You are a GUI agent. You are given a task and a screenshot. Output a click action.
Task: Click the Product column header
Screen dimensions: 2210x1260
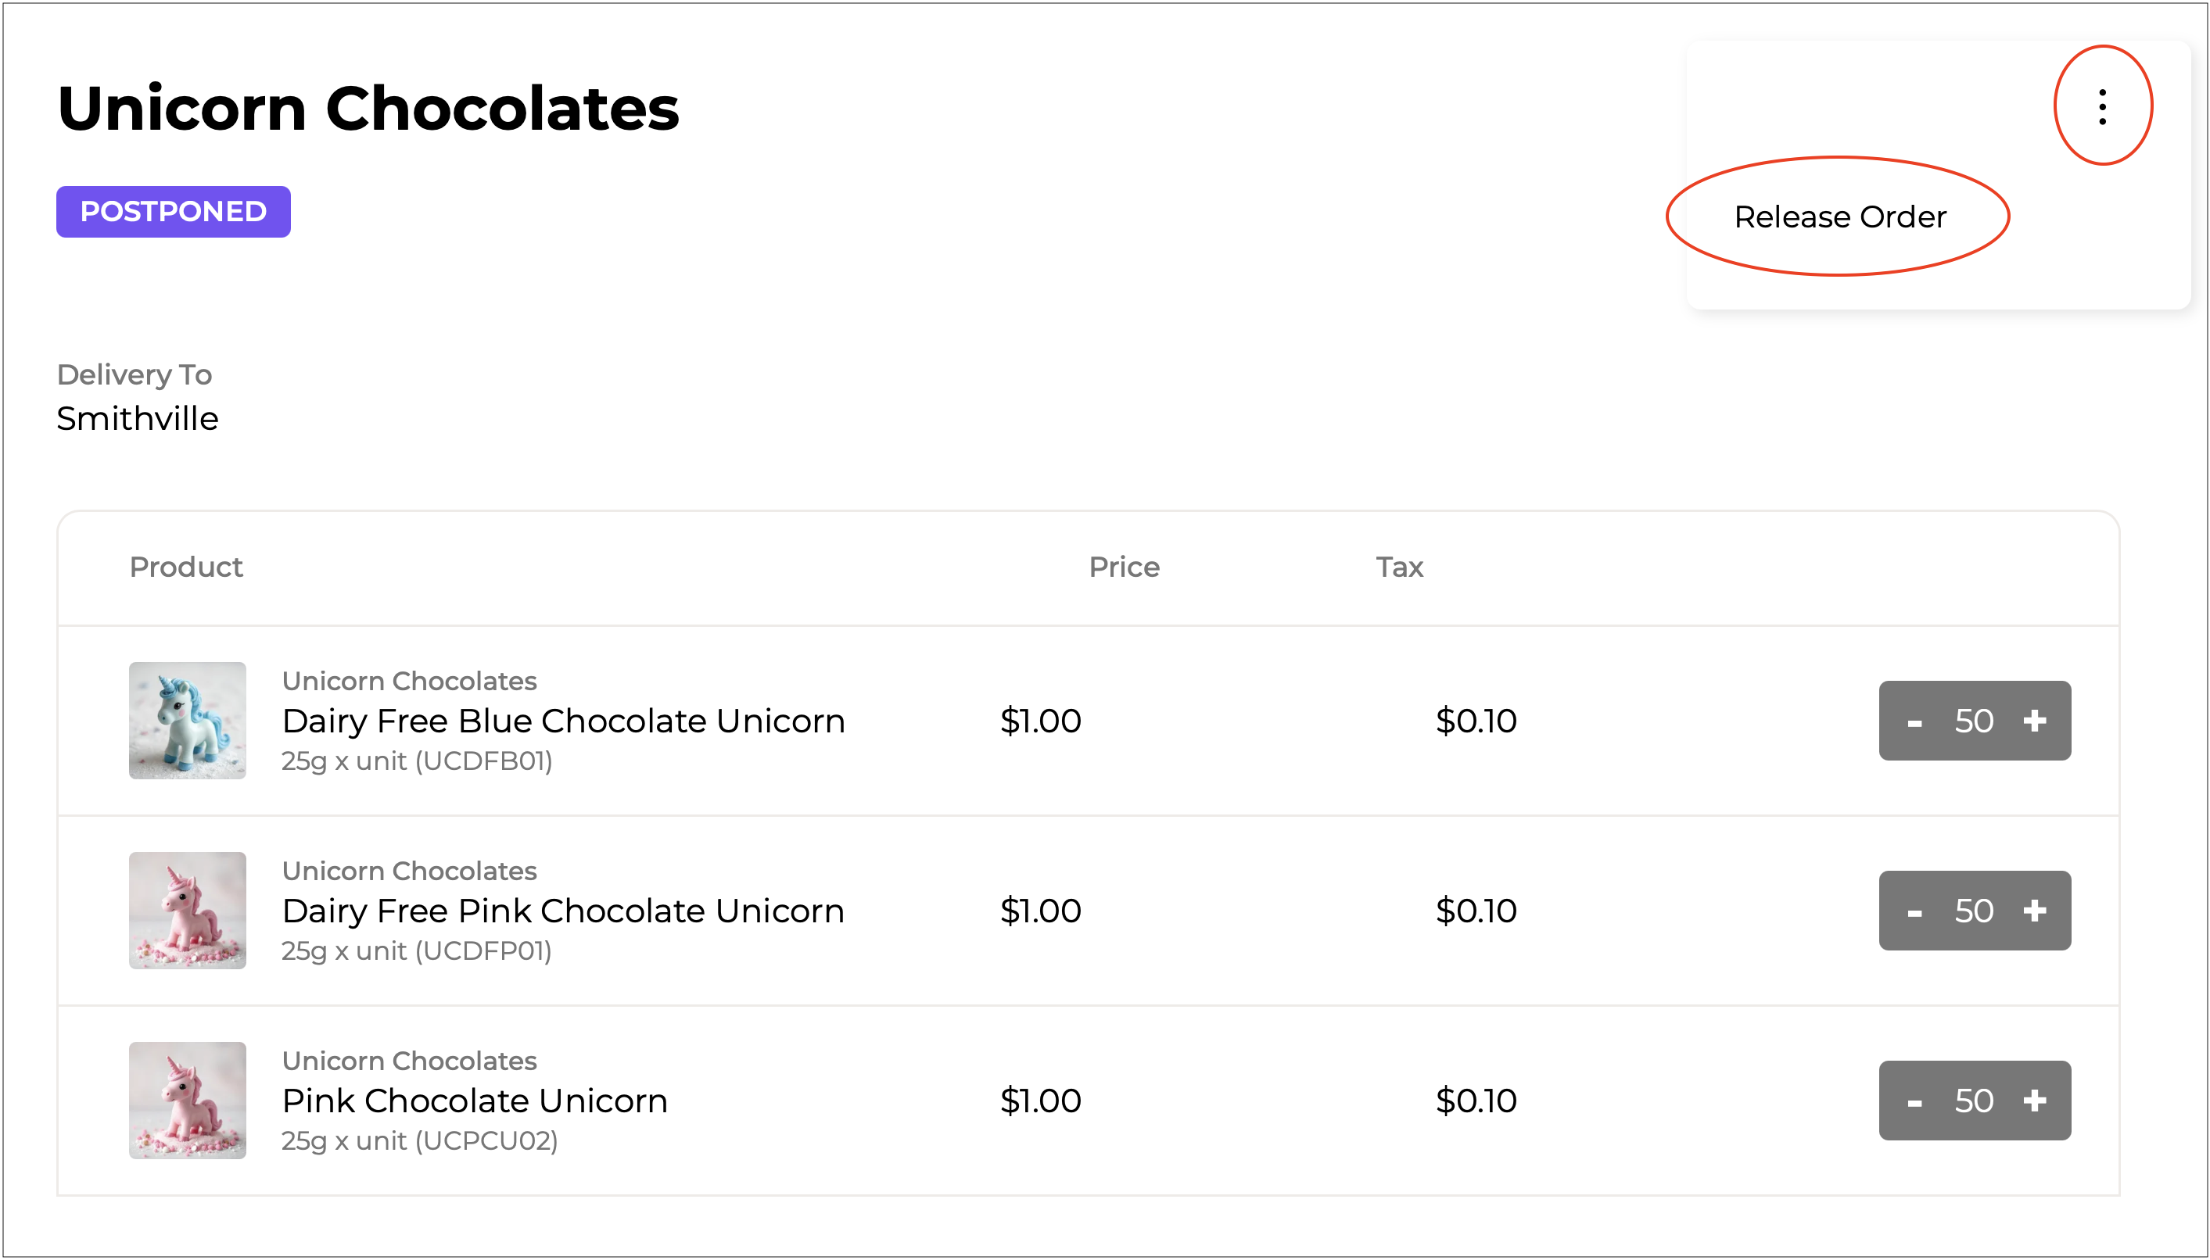[x=186, y=567]
